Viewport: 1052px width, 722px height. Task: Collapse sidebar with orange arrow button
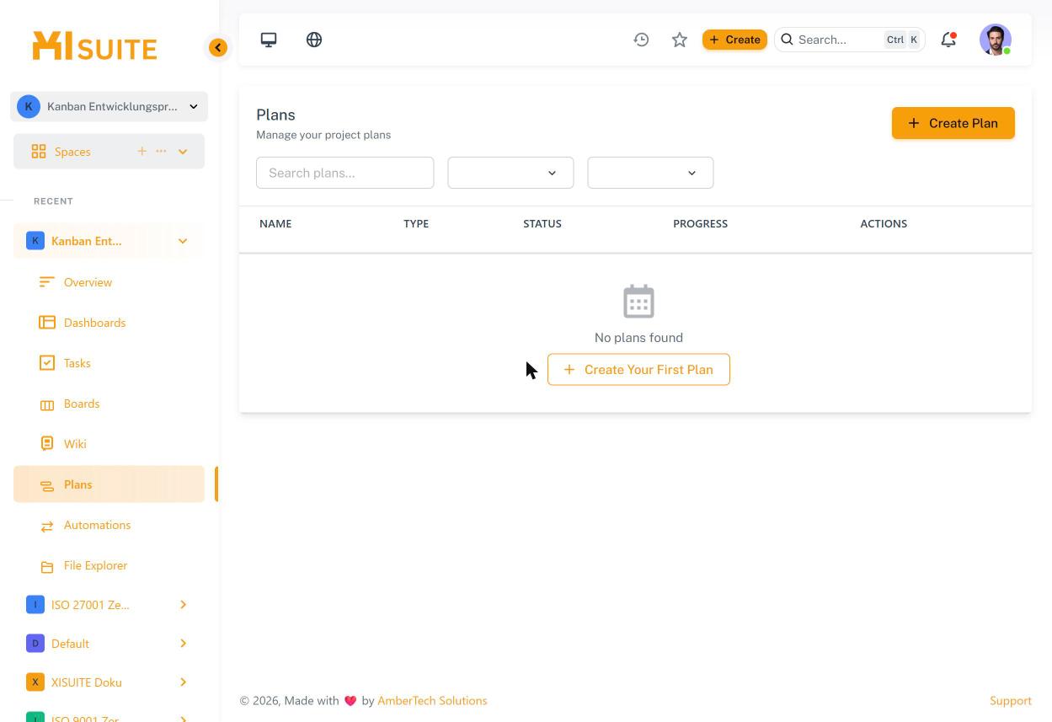pyautogui.click(x=218, y=48)
